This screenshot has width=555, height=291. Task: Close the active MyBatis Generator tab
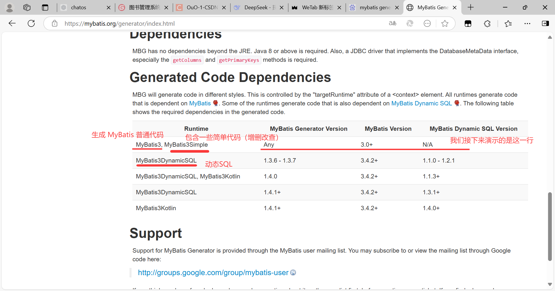point(455,8)
